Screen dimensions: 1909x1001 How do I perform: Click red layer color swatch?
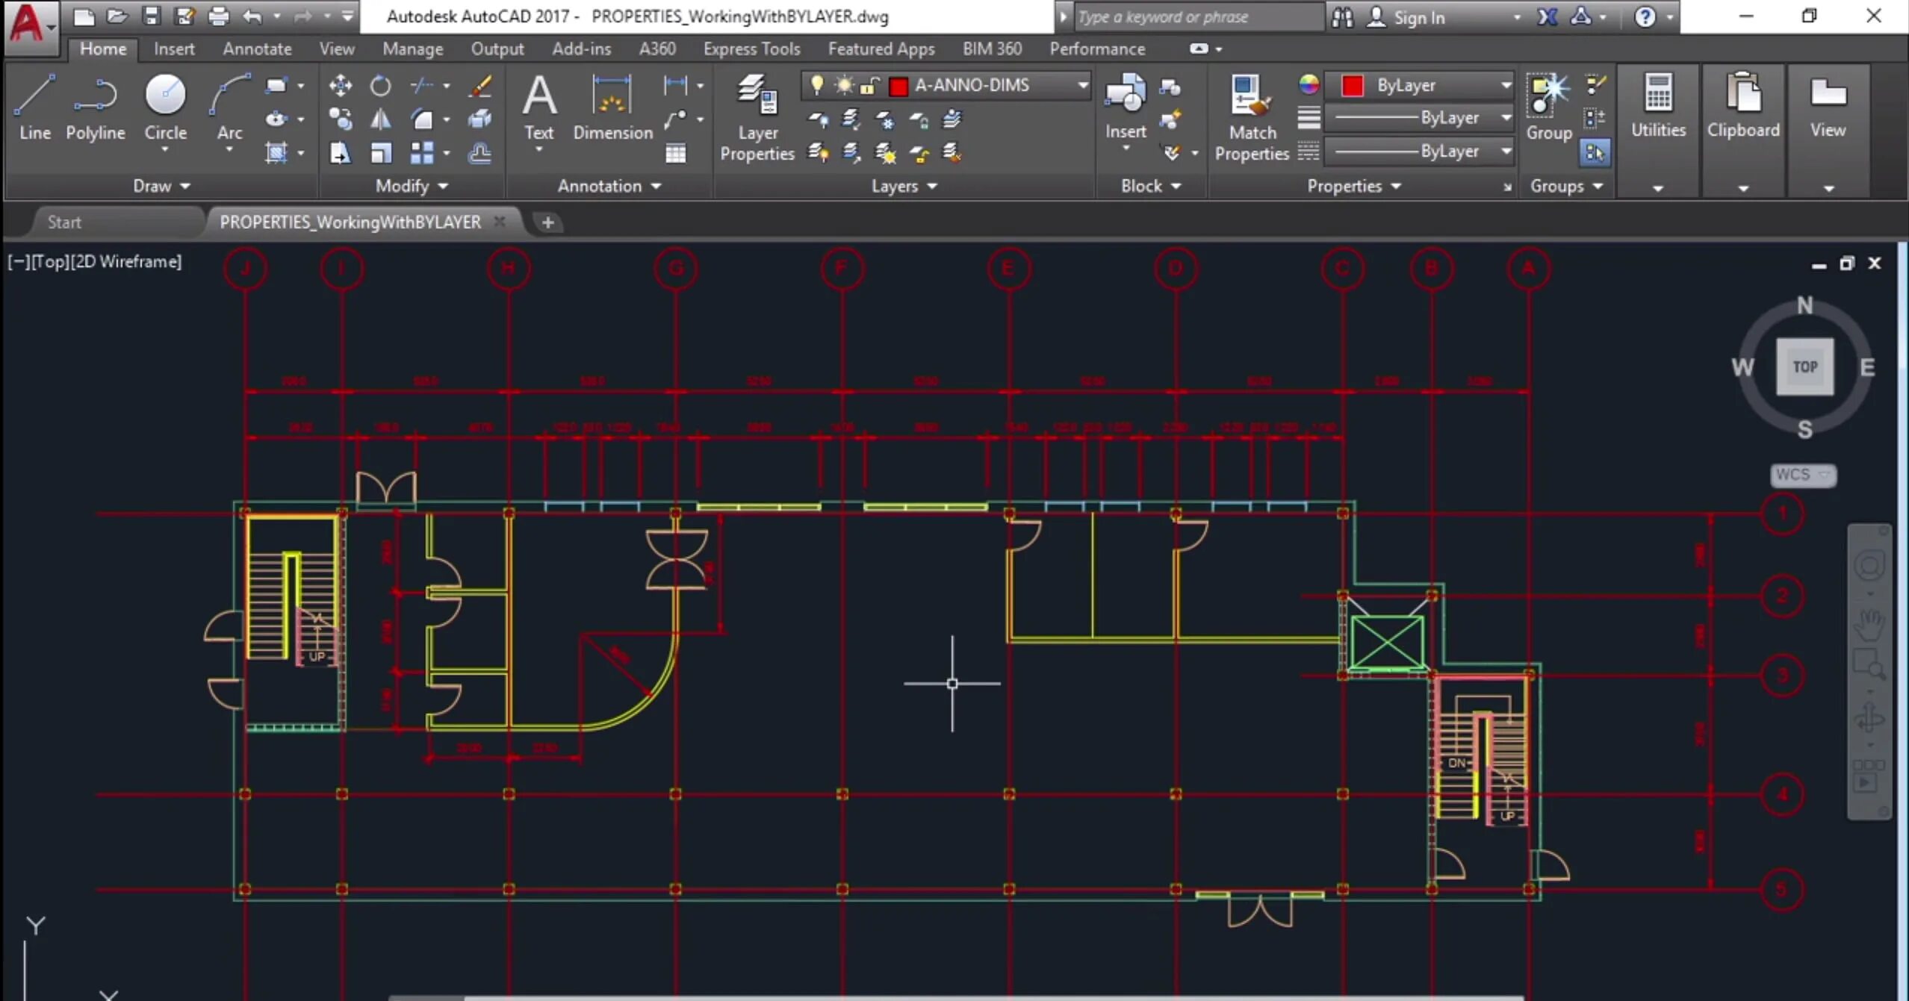pyautogui.click(x=898, y=86)
